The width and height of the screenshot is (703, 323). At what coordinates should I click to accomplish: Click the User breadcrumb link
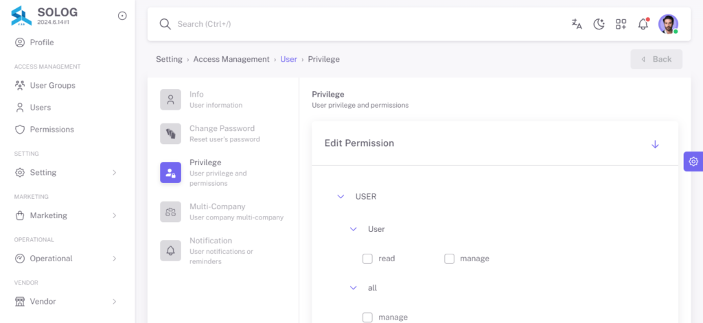289,59
